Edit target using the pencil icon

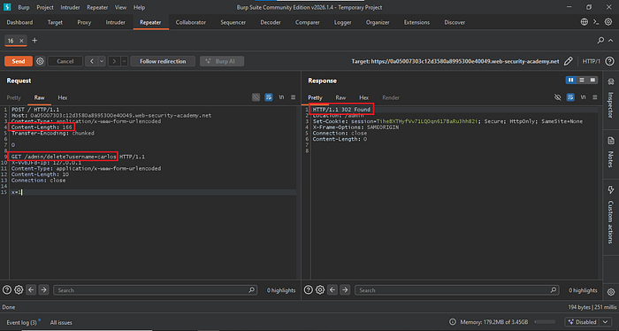pos(568,61)
